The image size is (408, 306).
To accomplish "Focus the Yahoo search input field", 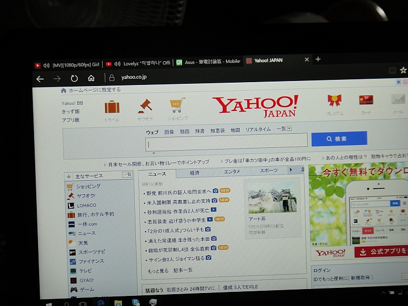I will [226, 142].
